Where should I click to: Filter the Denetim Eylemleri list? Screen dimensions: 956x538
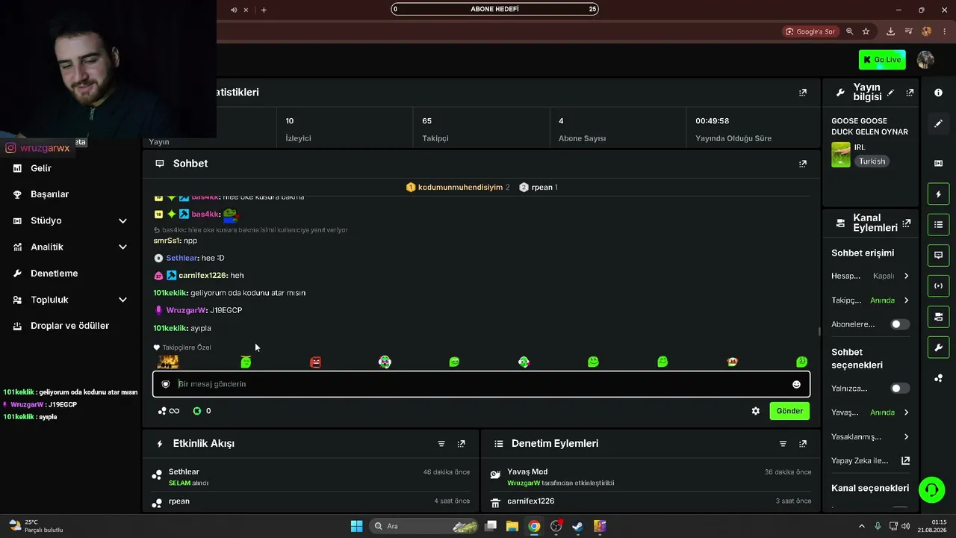tap(783, 444)
